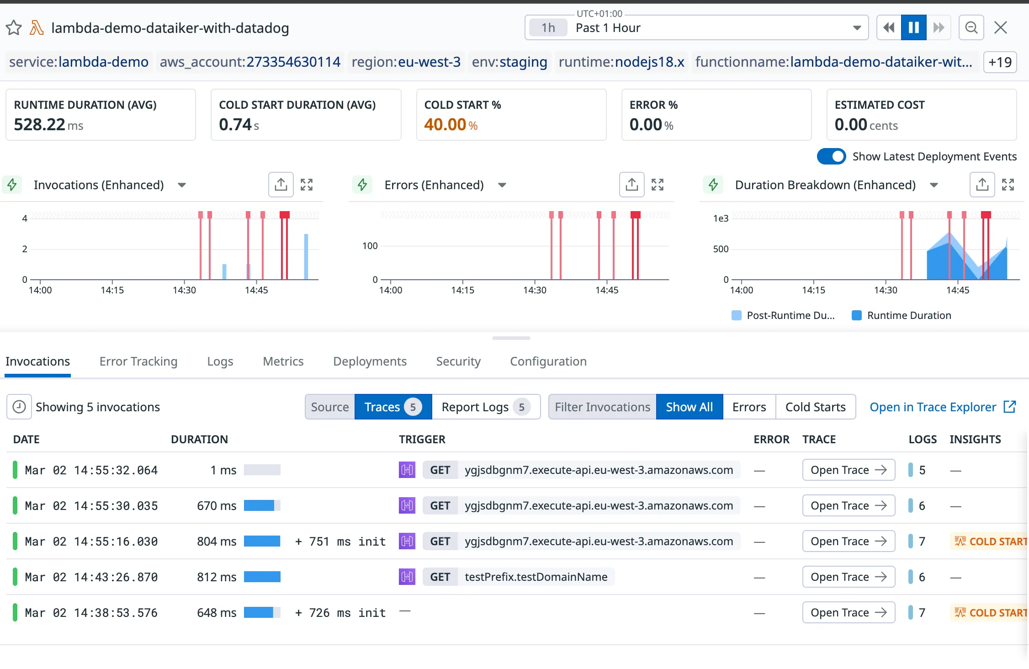This screenshot has height=669, width=1029.
Task: Open the Configuration tab
Action: click(x=548, y=361)
